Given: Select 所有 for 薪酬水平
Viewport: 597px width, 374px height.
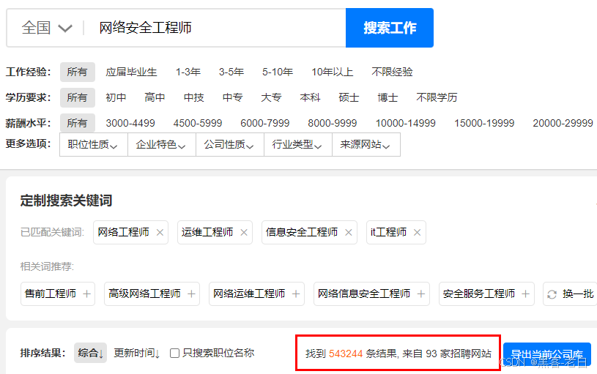Looking at the screenshot, I should click(x=78, y=123).
